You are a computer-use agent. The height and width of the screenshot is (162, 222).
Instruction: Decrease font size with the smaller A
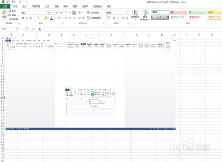point(61,12)
